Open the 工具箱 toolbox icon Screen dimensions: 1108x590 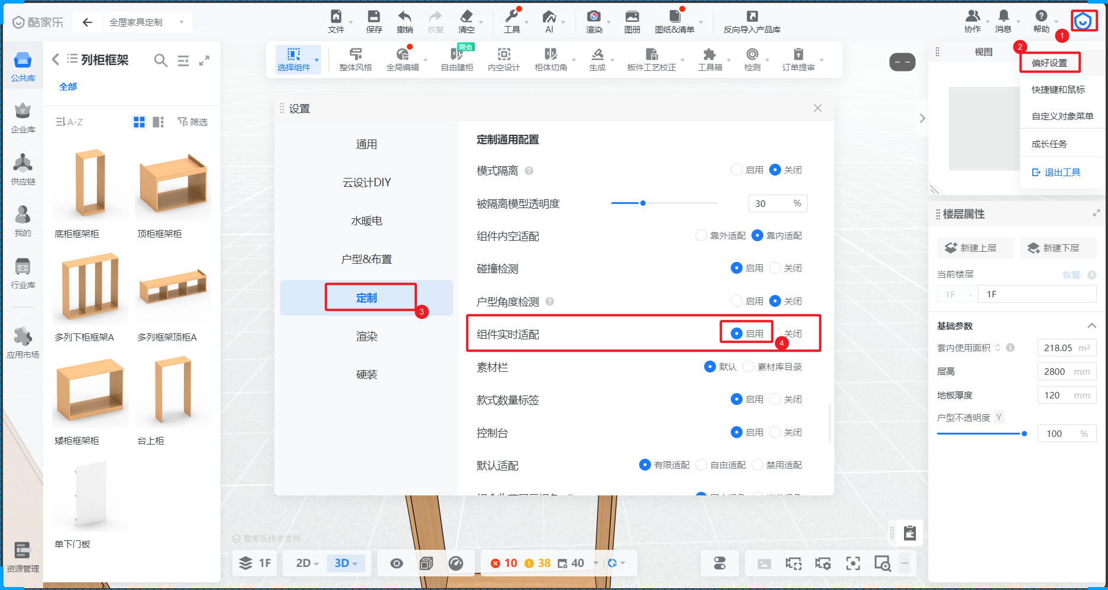[709, 55]
